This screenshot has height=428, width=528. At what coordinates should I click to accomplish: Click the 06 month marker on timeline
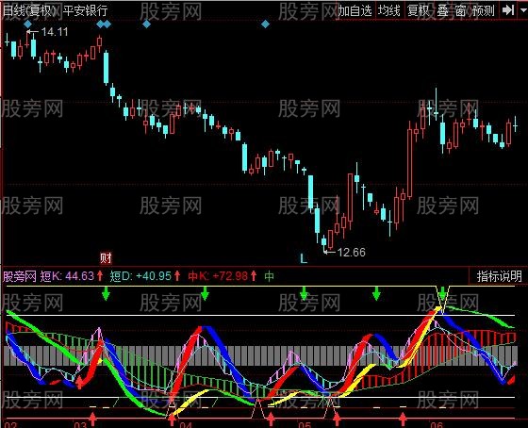click(437, 424)
